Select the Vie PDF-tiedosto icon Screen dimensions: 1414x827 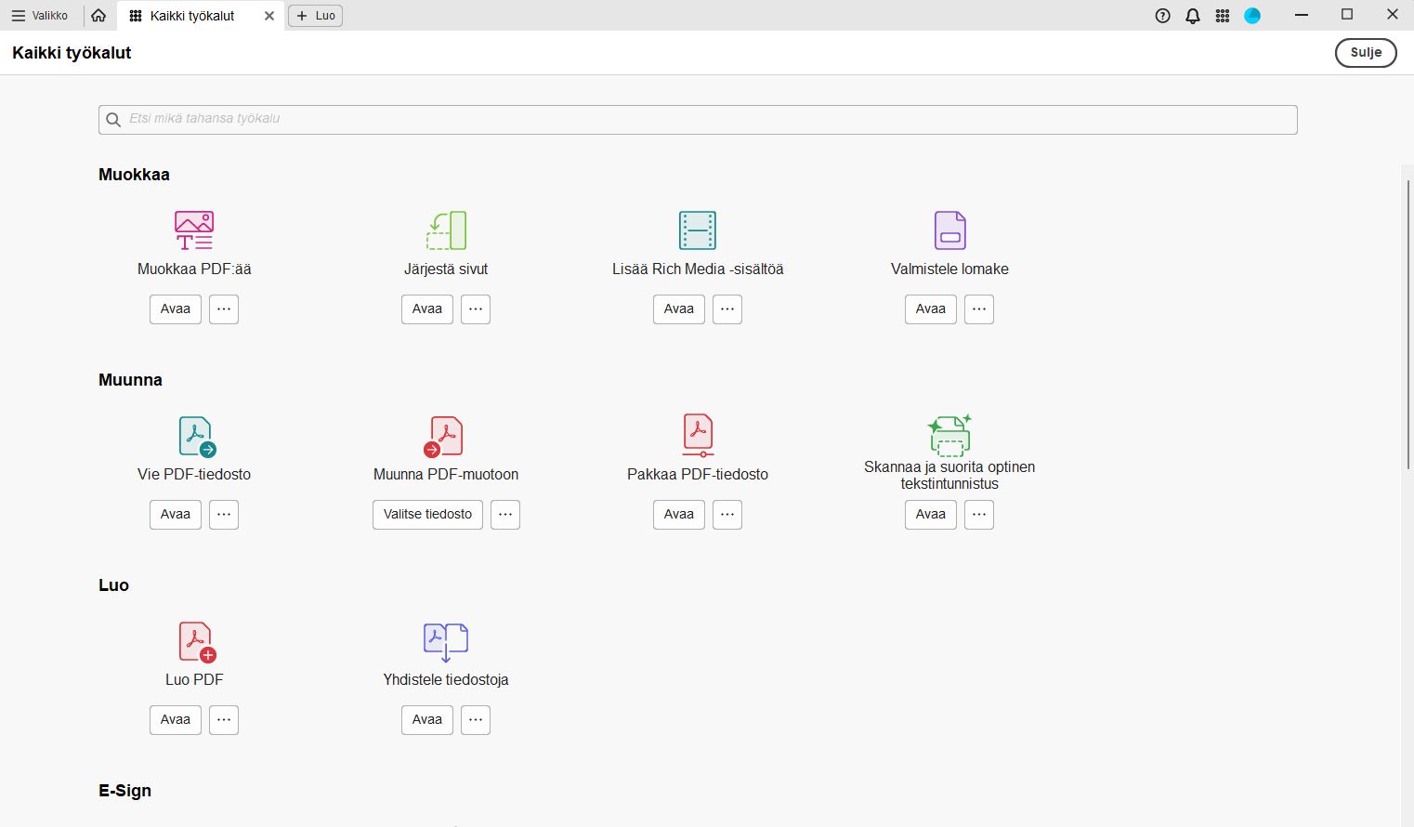click(x=196, y=436)
